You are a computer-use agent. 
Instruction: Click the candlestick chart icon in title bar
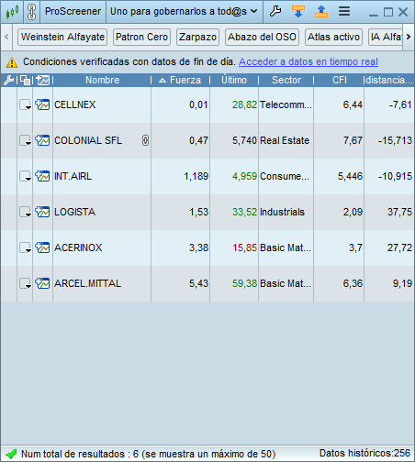tap(12, 12)
